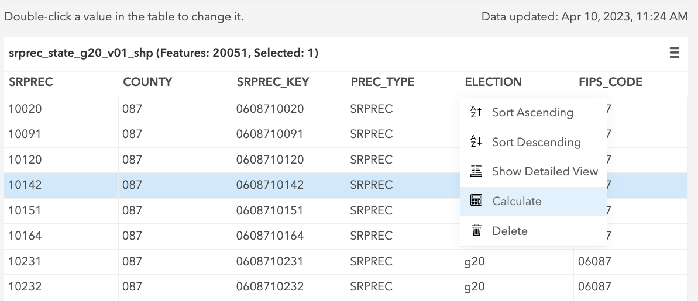Image resolution: width=698 pixels, height=301 pixels.
Task: Select the row with SRPREC 10020
Action: [25, 109]
